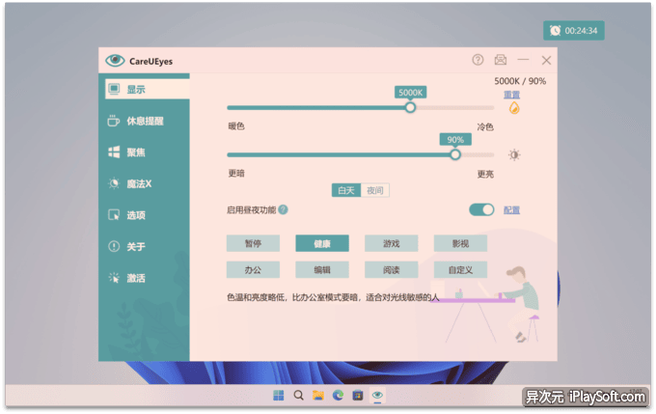Open the Windows Start menu
656x414 pixels.
[278, 395]
